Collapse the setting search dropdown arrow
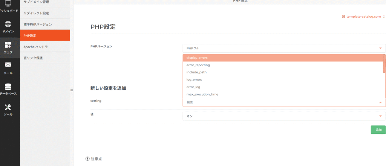This screenshot has width=386, height=166. 380,102
